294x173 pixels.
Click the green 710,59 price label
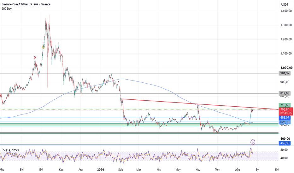tap(285, 105)
